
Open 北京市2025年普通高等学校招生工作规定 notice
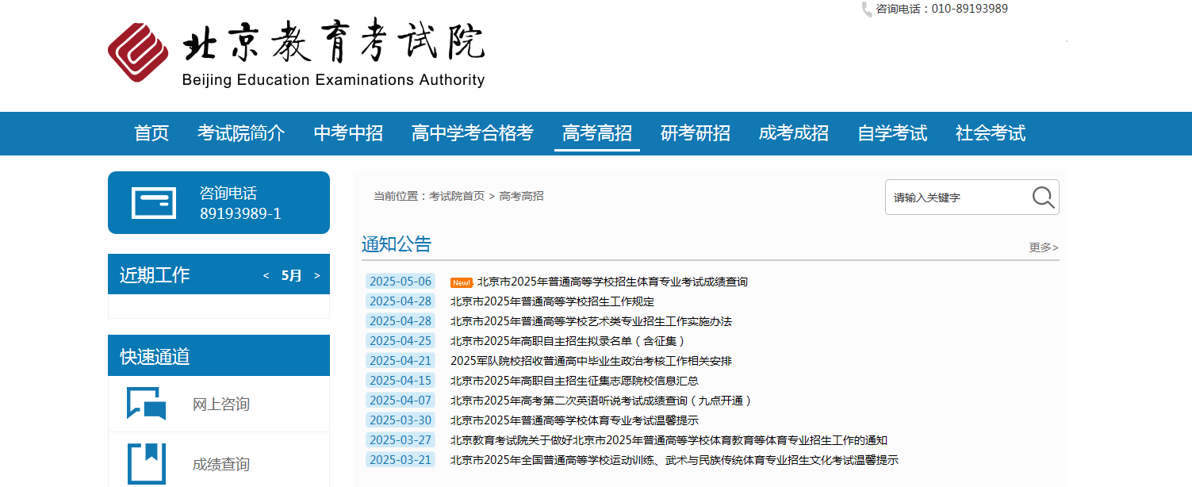coord(552,301)
